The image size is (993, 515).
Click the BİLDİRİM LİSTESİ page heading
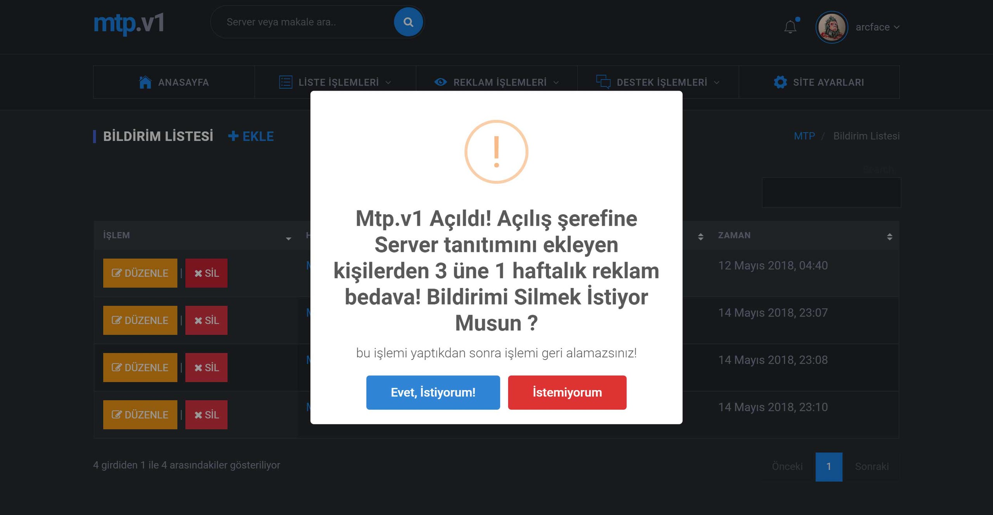coord(158,136)
